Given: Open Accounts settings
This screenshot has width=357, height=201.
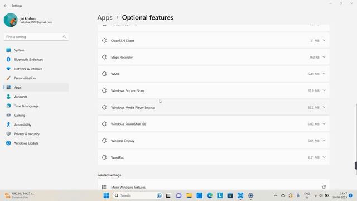Looking at the screenshot, I should pyautogui.click(x=36, y=97).
